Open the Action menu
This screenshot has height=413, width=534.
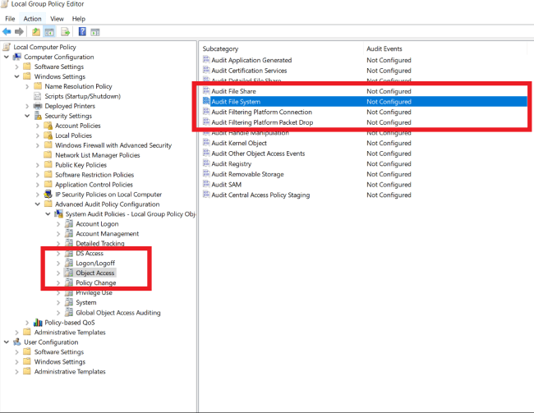click(x=32, y=19)
